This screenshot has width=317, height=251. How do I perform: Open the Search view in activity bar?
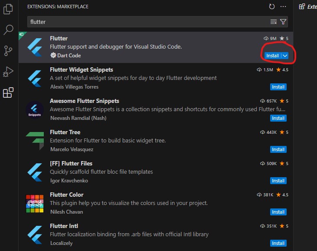(x=8, y=30)
